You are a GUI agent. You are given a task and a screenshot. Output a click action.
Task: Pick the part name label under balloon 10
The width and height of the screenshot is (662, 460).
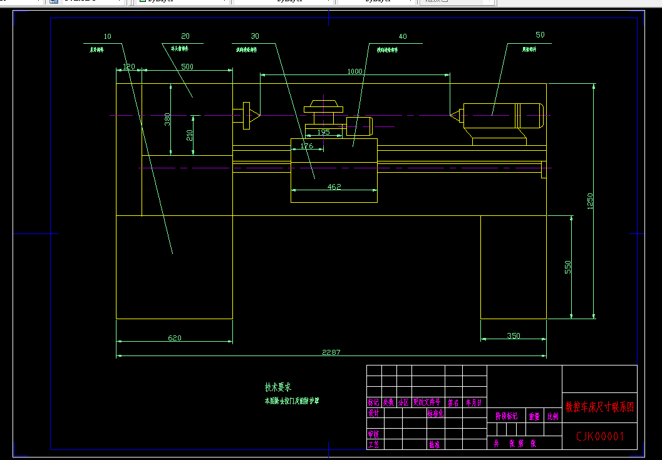[x=96, y=50]
